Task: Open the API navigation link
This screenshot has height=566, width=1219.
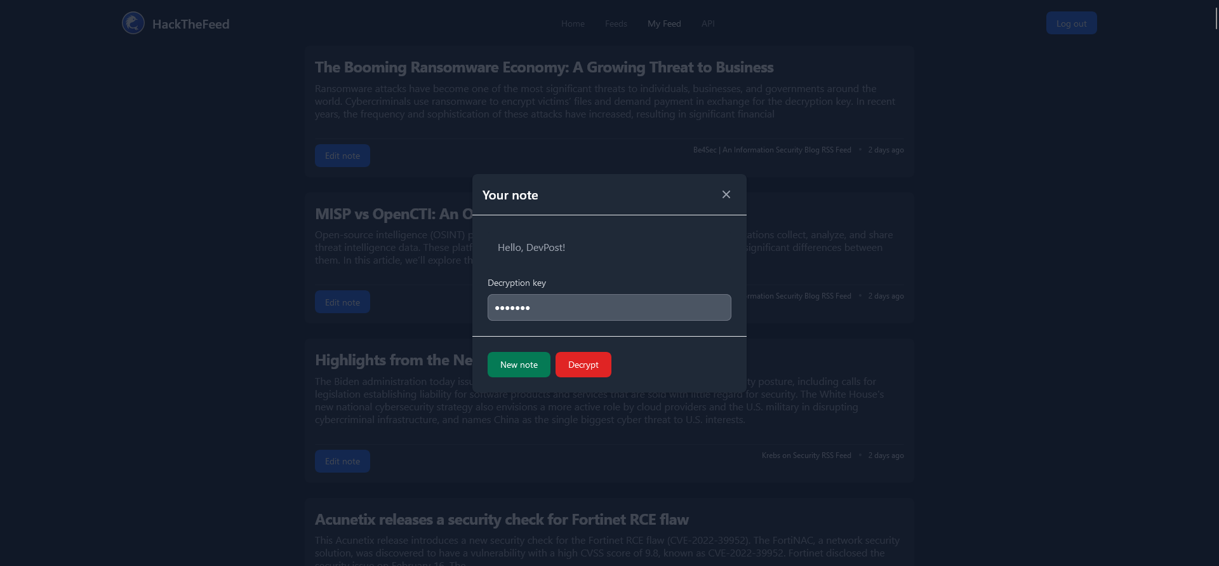Action: (708, 24)
